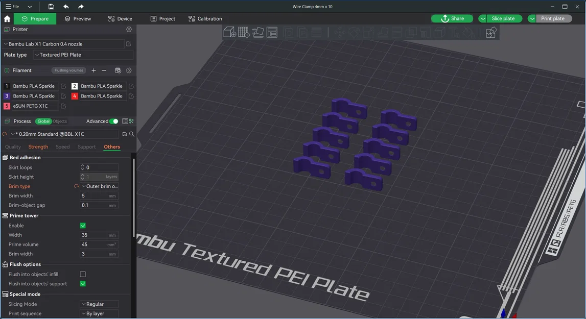Click the Slice plate button
This screenshot has height=319, width=586.
click(x=503, y=19)
